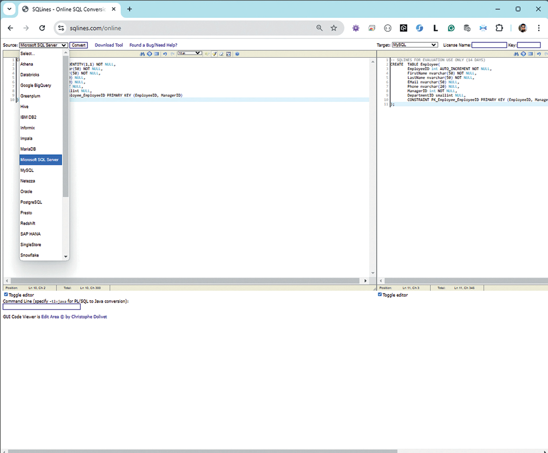Click the Convert button
This screenshot has height=453, width=548.
pos(79,45)
